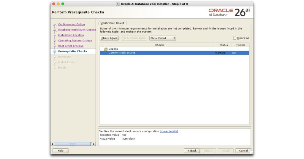Click the X11 icon in title bar

(x=118, y=4)
